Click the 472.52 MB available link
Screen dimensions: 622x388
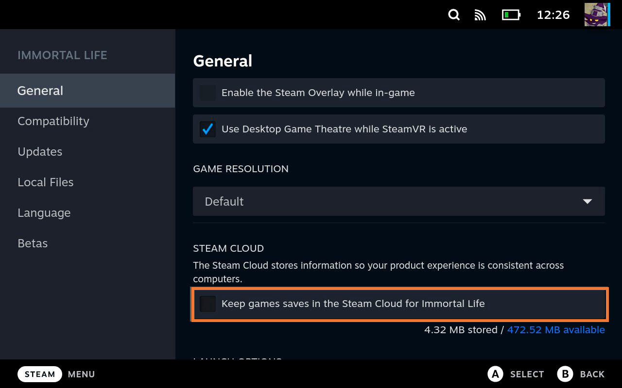pyautogui.click(x=555, y=329)
